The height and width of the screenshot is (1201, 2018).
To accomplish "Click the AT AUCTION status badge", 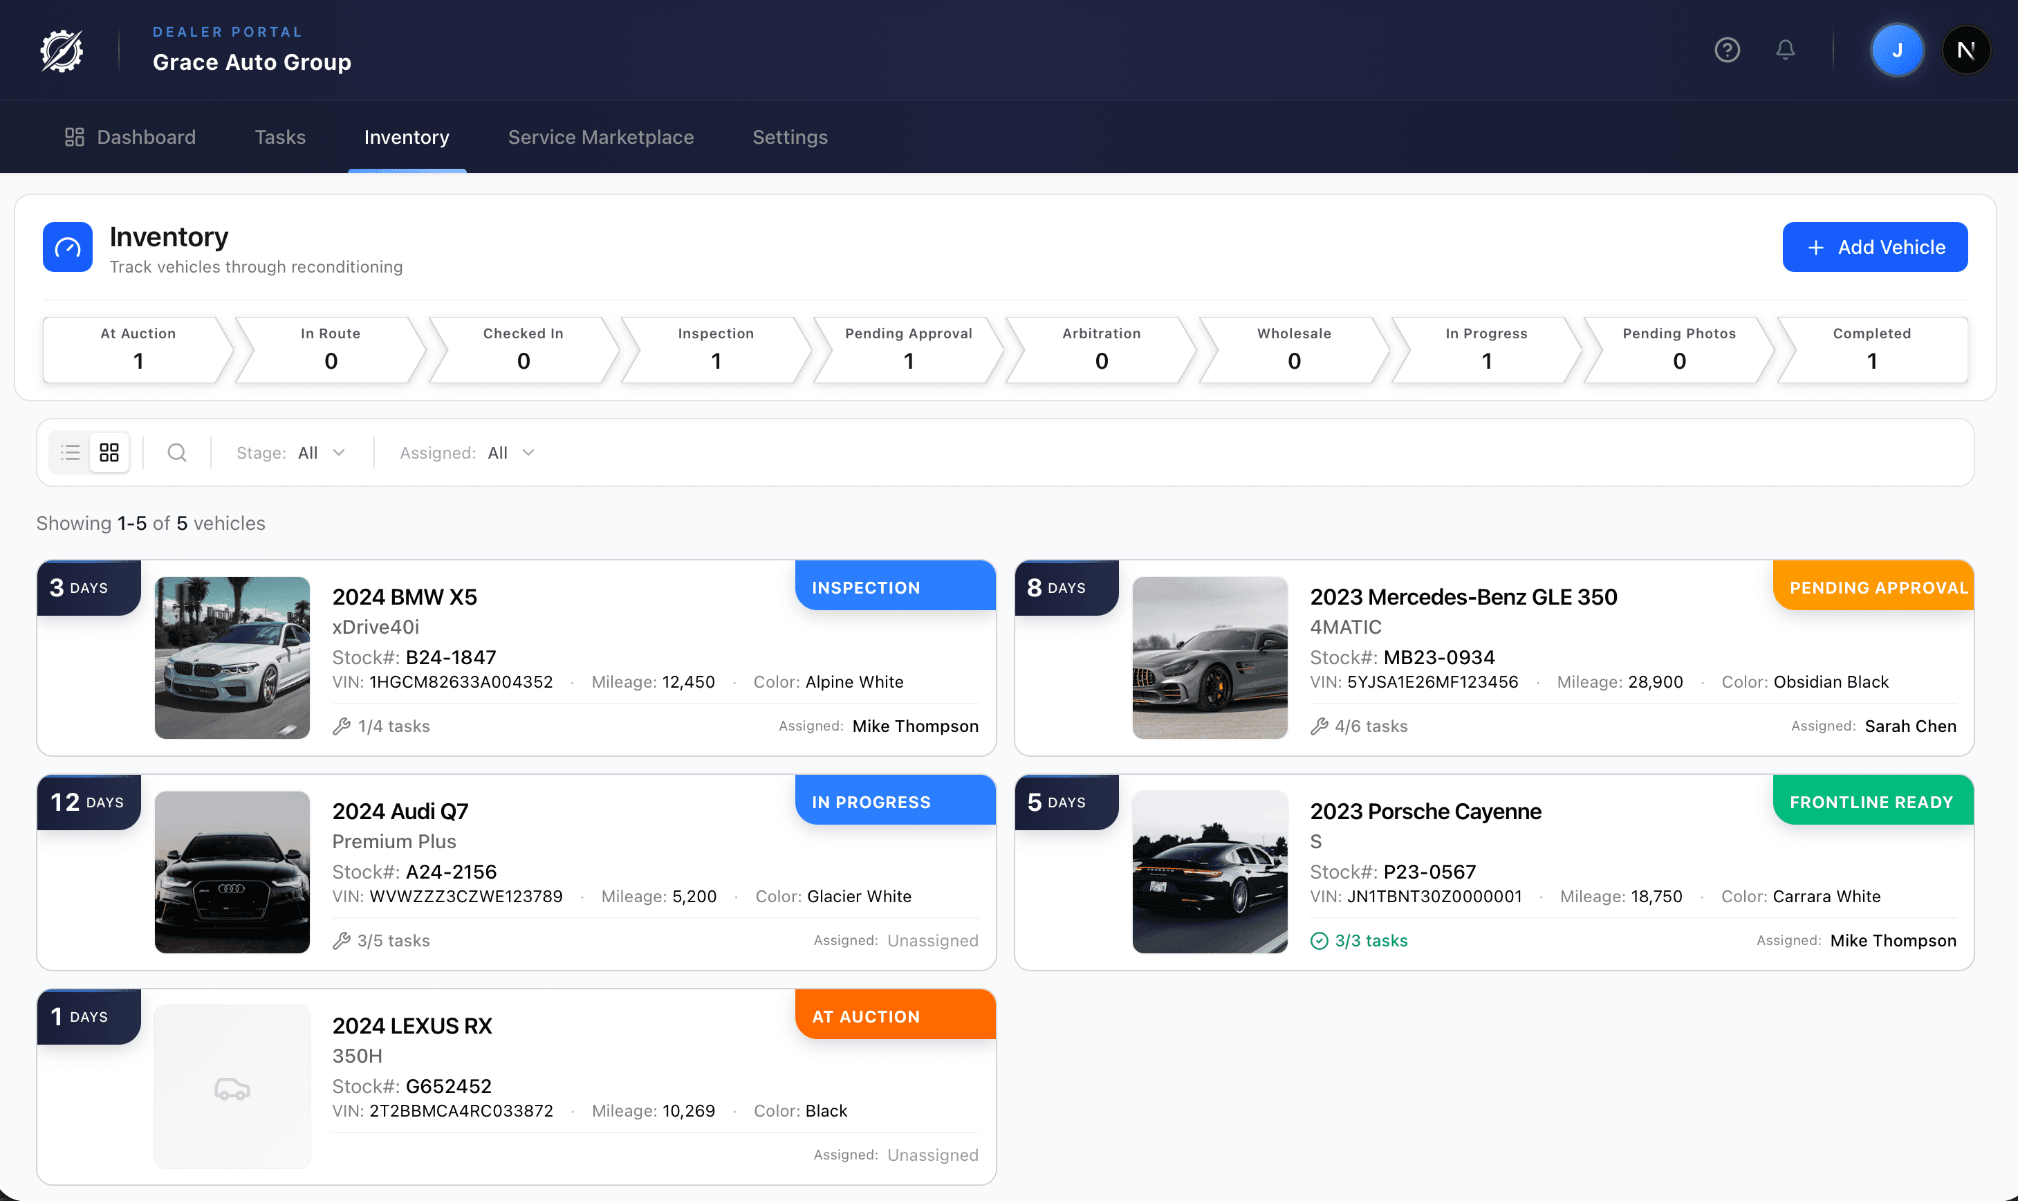I will (x=895, y=1015).
